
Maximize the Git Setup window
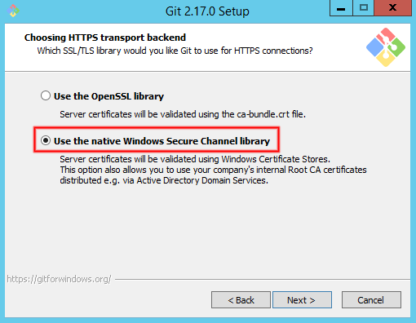tap(364, 8)
